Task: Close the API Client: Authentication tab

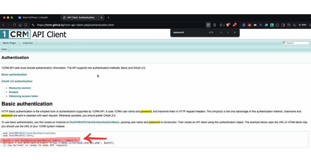Action: pyautogui.click(x=102, y=18)
